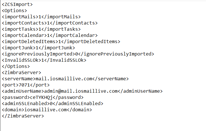Click the importDeletedItems line
This screenshot has height=131, width=206.
(x=61, y=42)
